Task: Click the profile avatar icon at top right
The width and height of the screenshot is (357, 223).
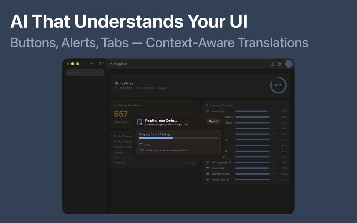Action: click(288, 63)
